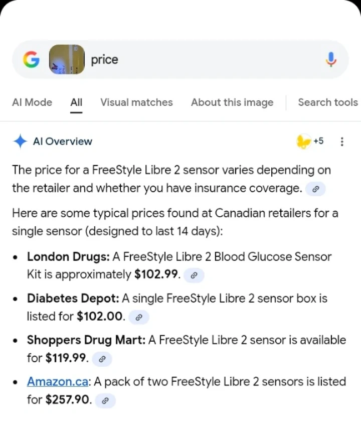Go to About this image tab
This screenshot has width=361, height=423.
(232, 102)
